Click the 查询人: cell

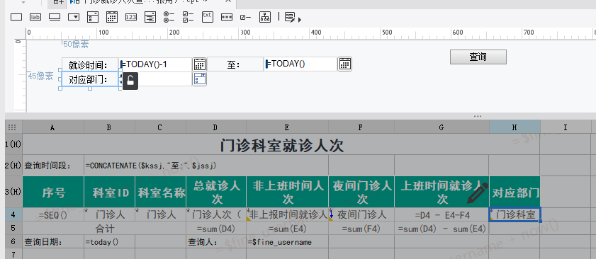[216, 242]
